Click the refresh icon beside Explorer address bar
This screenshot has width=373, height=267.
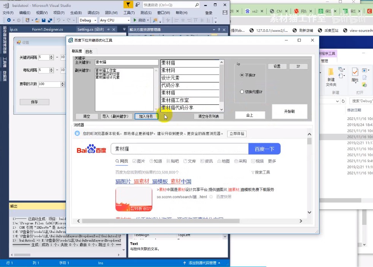pyautogui.click(x=343, y=101)
